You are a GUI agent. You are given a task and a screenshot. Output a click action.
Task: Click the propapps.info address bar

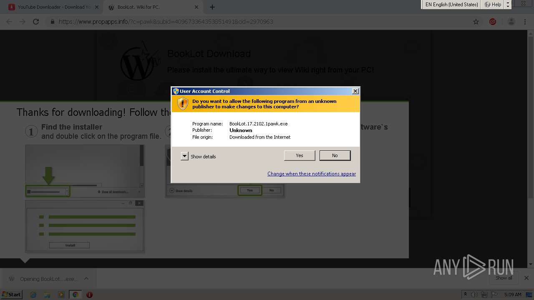click(166, 22)
